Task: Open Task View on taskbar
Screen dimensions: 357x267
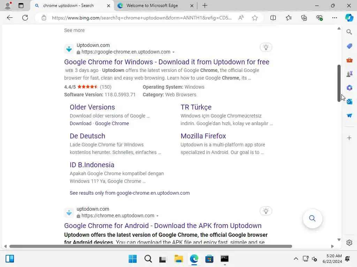Action: [x=162, y=259]
